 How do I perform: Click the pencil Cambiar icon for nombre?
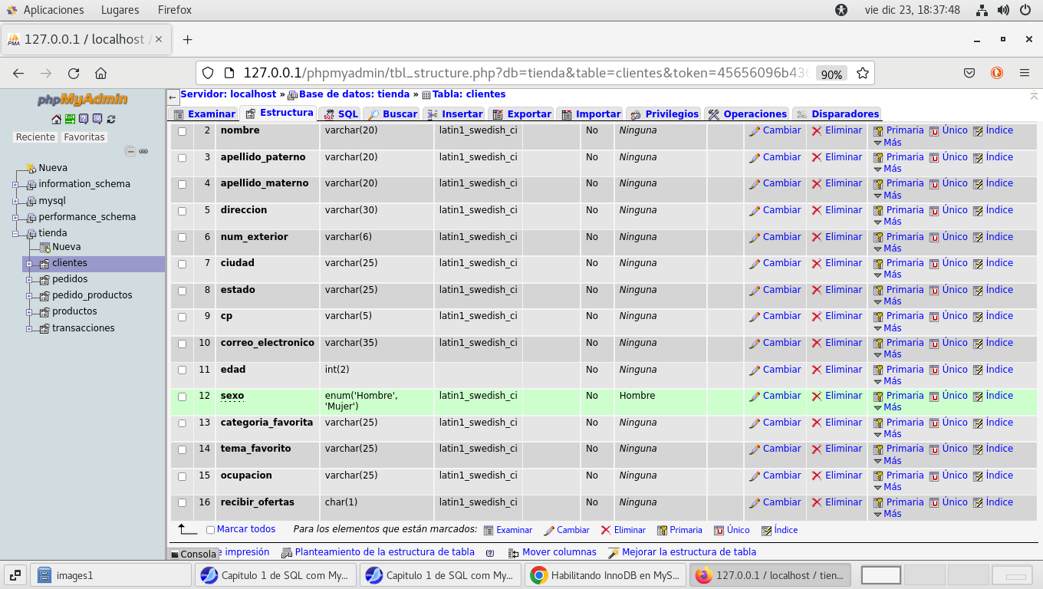tap(755, 131)
